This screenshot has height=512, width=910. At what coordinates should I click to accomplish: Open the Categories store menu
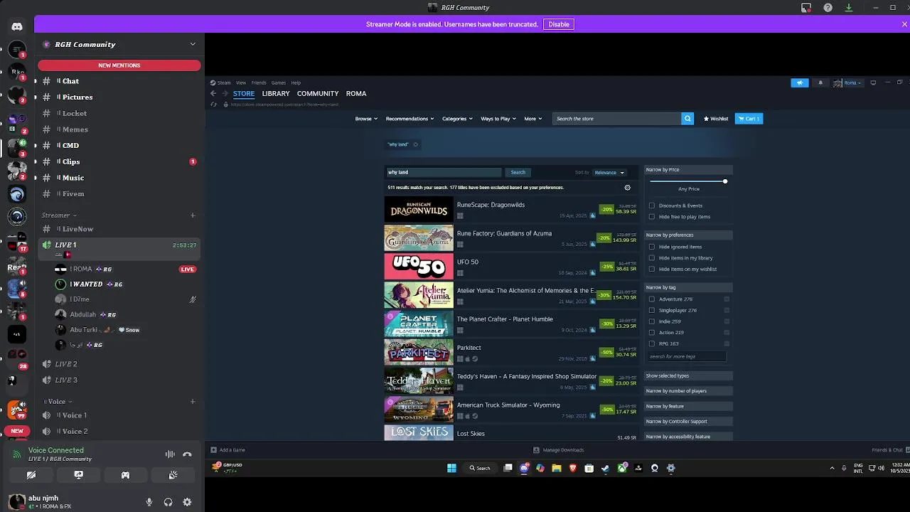click(x=457, y=119)
